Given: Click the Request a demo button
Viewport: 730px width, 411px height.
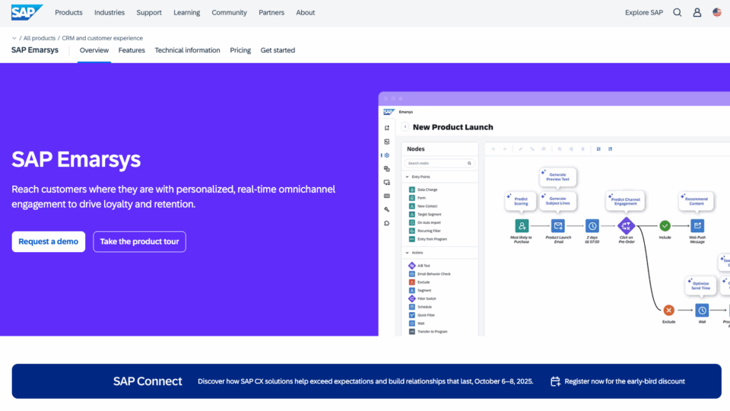Looking at the screenshot, I should pyautogui.click(x=49, y=241).
